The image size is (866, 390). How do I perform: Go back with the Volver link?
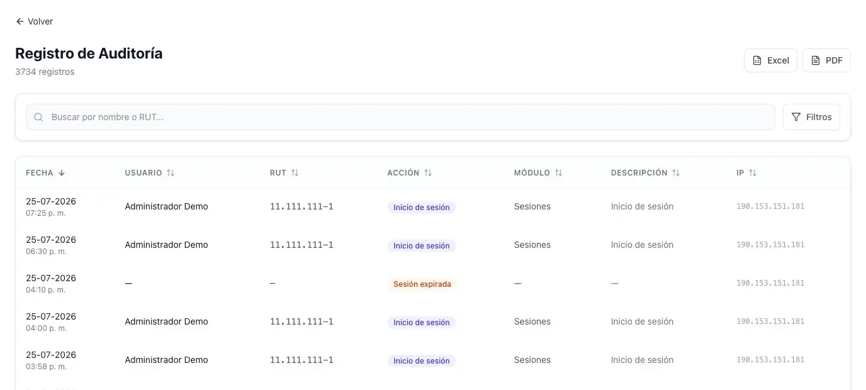click(x=34, y=21)
